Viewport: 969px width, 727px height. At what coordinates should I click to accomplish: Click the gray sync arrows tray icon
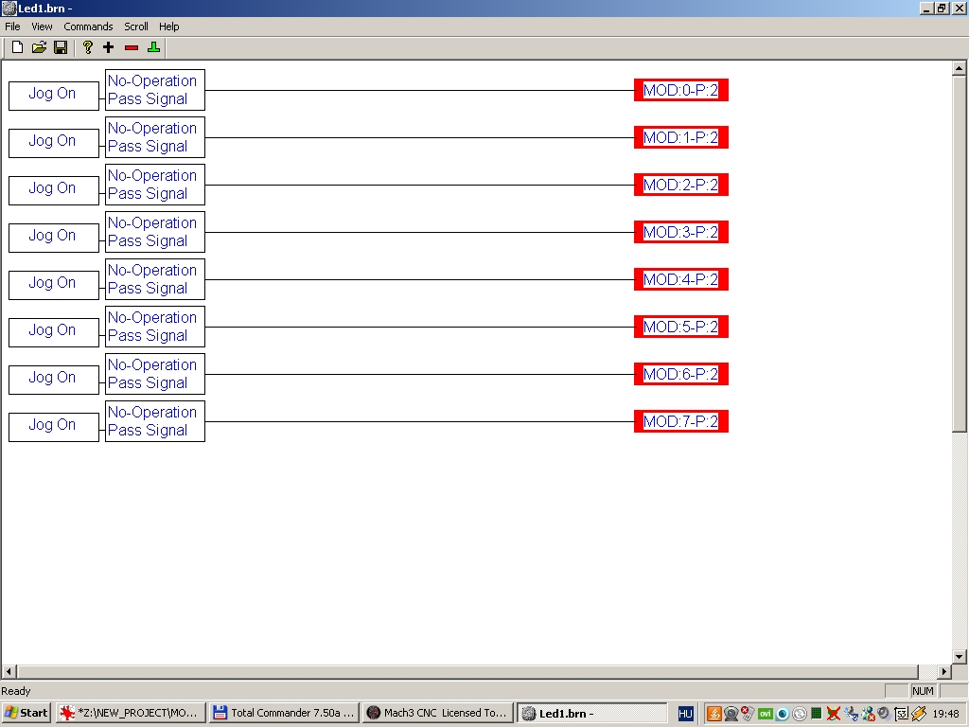tap(800, 714)
